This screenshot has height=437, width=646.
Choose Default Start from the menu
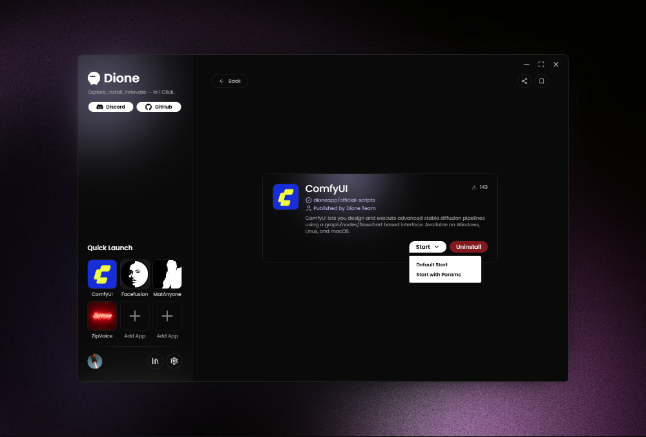[x=432, y=264]
